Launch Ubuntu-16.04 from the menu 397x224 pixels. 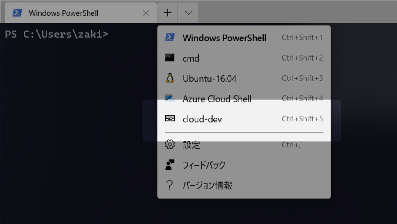[209, 79]
